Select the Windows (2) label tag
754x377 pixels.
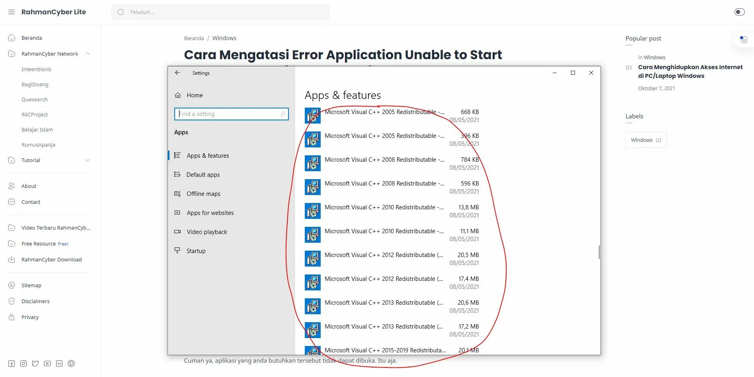(646, 140)
